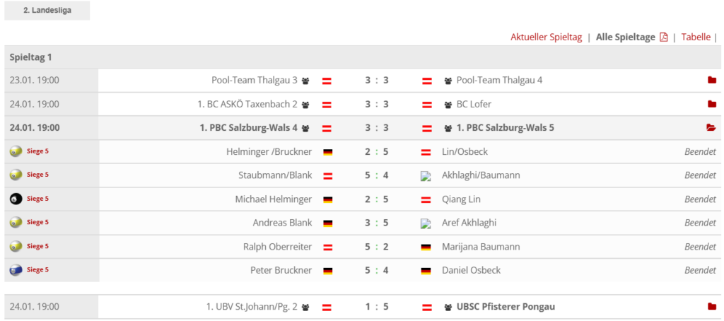This screenshot has height=321, width=724.
Task: Click the team icon beside BC Lofer
Action: tap(448, 105)
